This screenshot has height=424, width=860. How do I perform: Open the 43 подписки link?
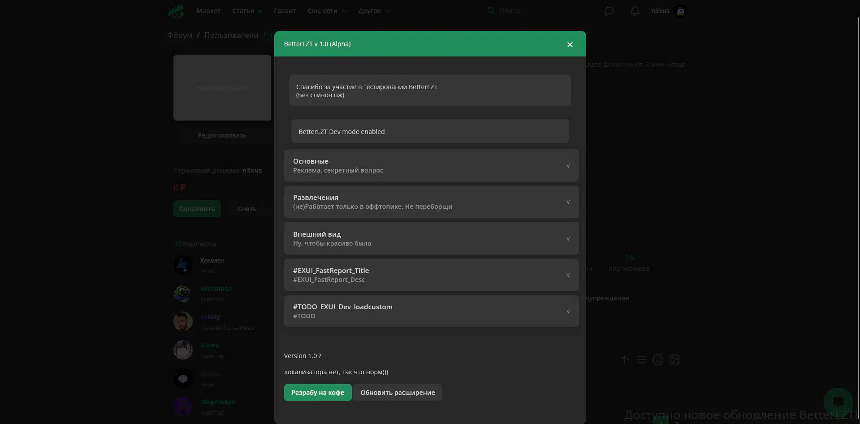pyautogui.click(x=195, y=244)
